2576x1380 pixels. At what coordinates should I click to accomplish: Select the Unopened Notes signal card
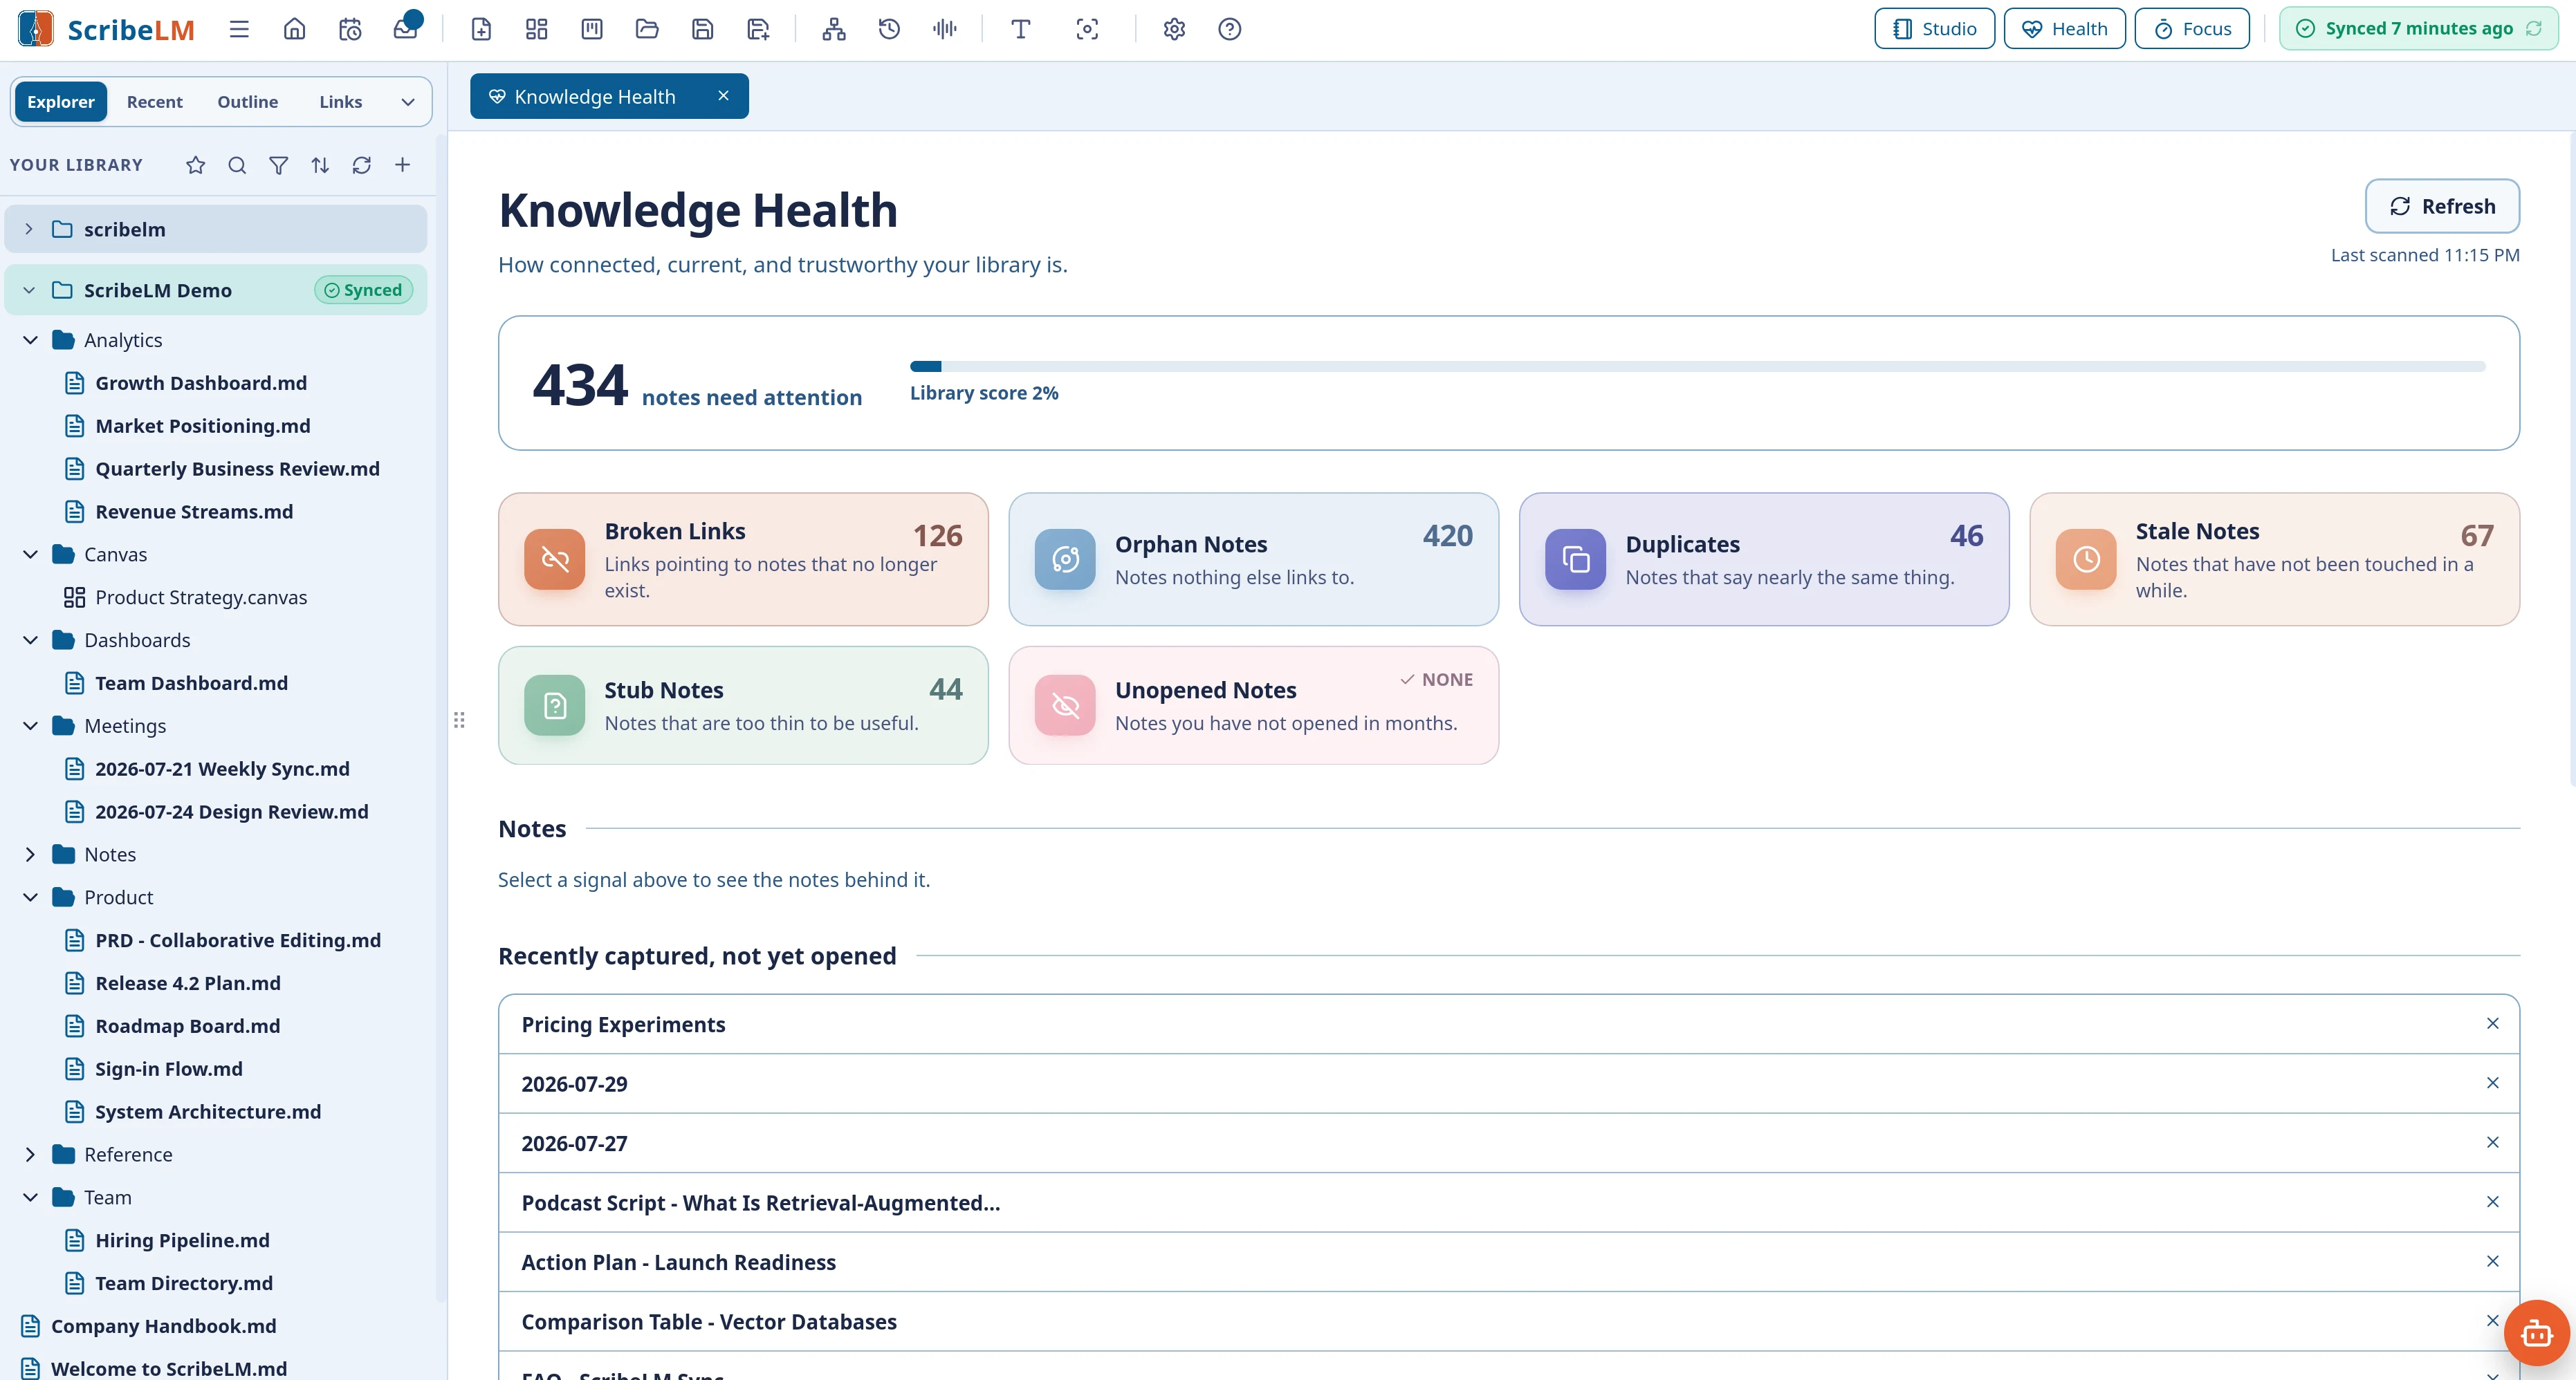[x=1254, y=705]
